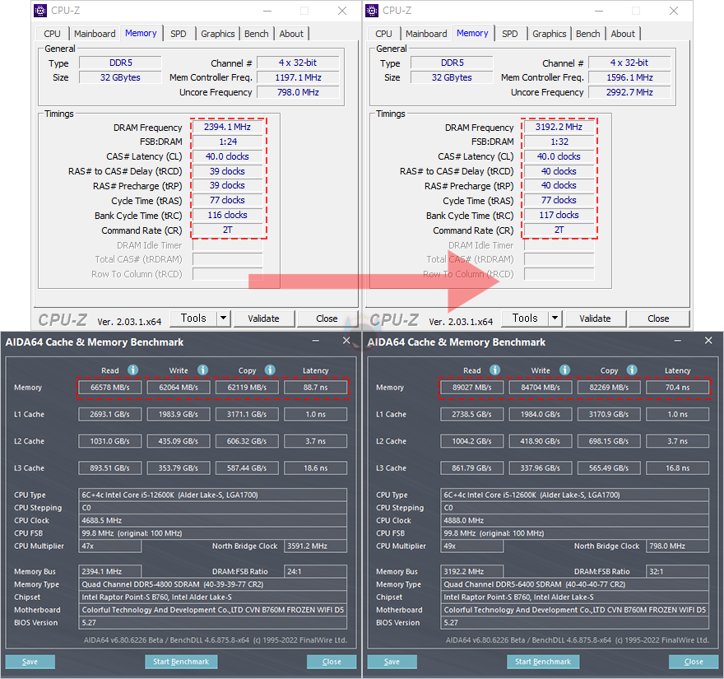Screen dimensions: 724x679
Task: Click Close button in left AIDA64 window
Action: (332, 662)
